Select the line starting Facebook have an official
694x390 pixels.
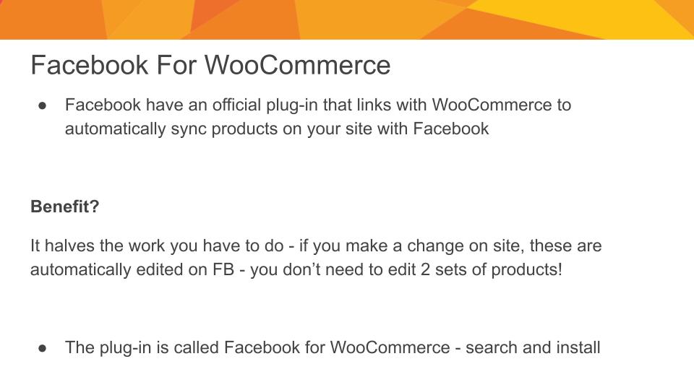click(318, 105)
